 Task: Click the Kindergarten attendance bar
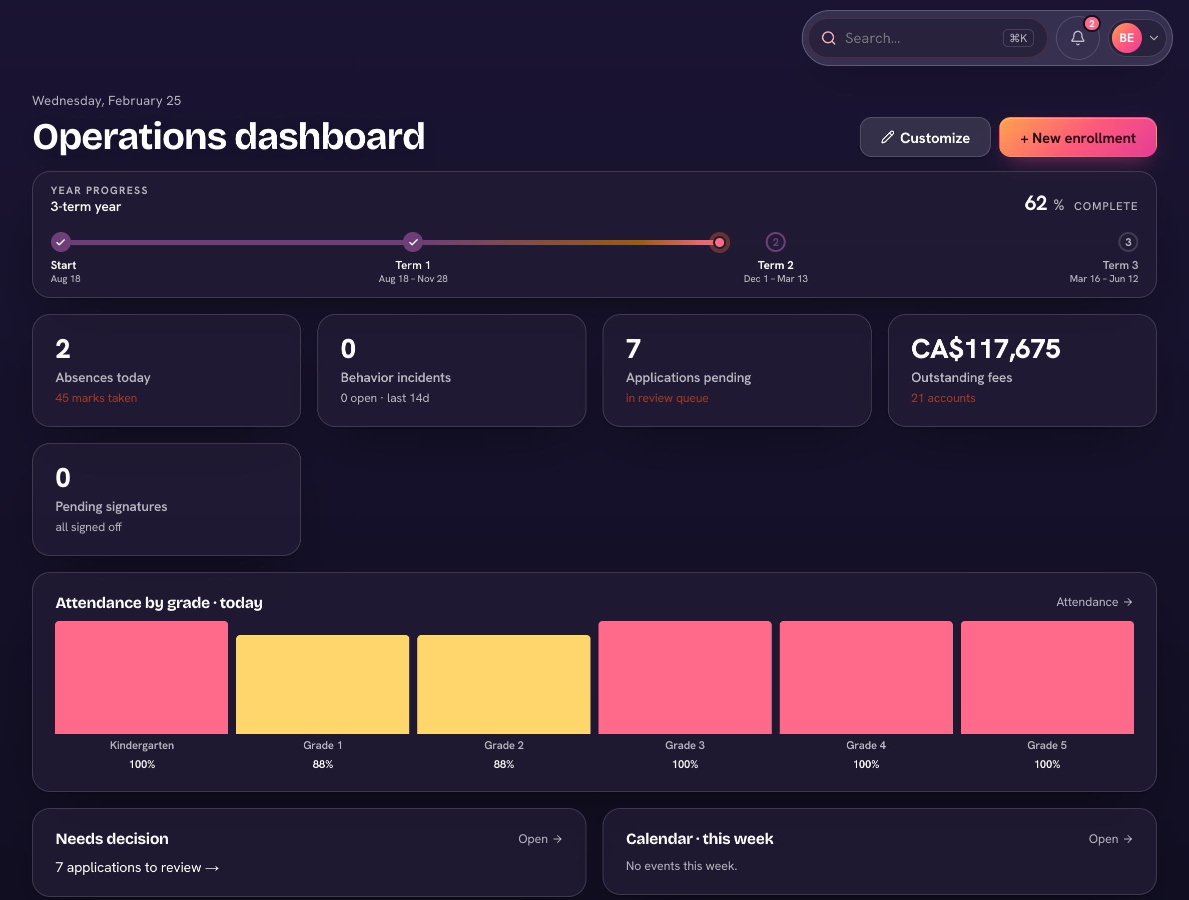[141, 677]
